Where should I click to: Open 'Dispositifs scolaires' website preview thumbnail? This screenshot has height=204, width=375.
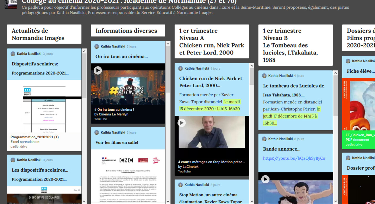[x=44, y=195]
